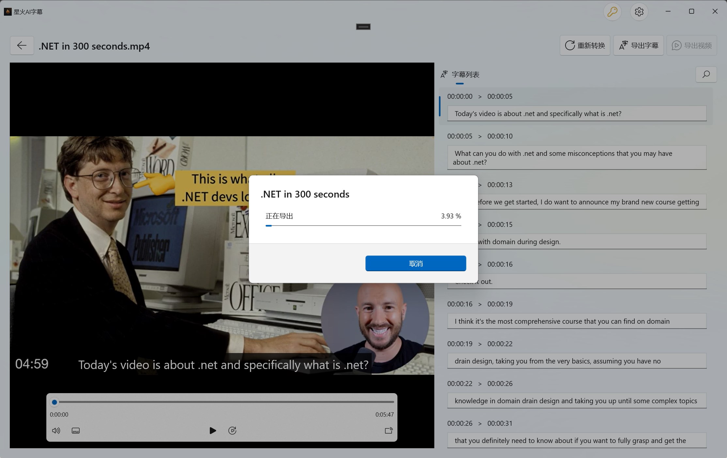The image size is (727, 458).
Task: Click 导出视频 export video button
Action: pyautogui.click(x=691, y=45)
